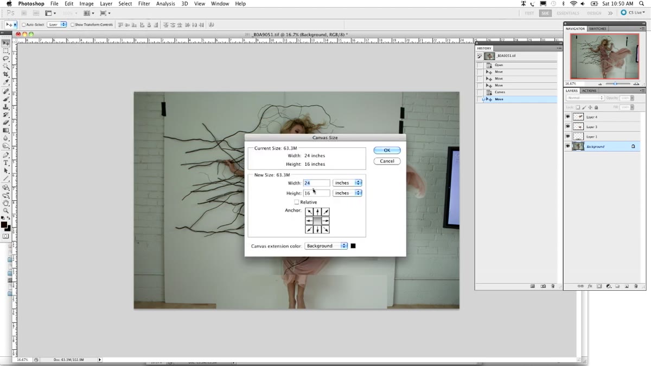651x366 pixels.
Task: Enable the Relative checkbox
Action: coord(297,202)
